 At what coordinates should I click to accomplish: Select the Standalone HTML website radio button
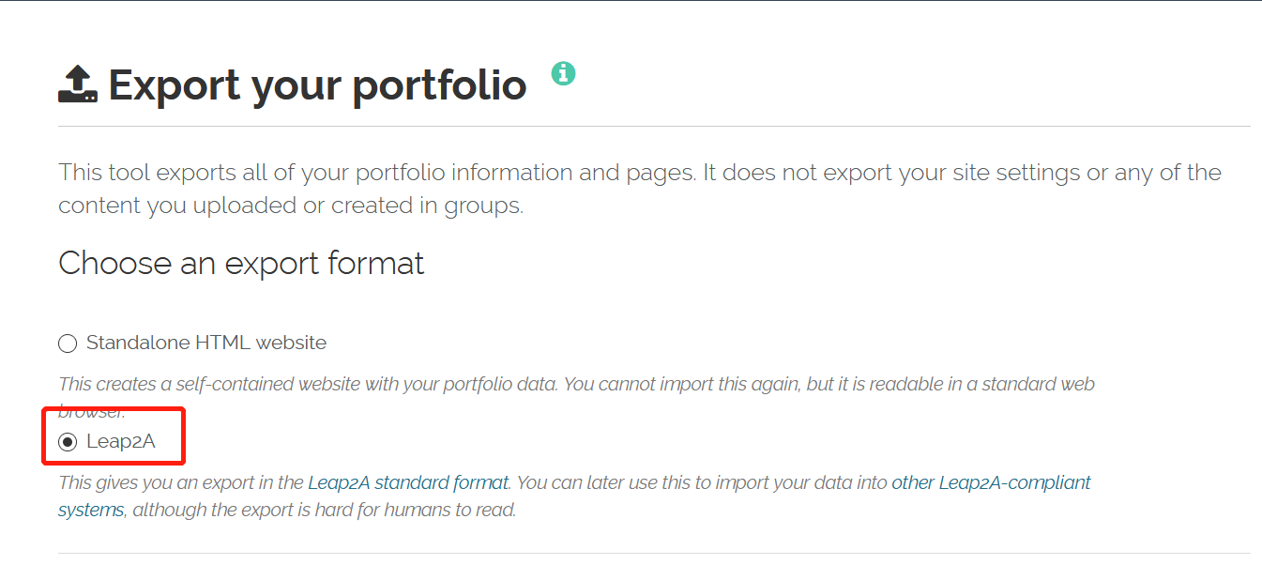[x=68, y=344]
